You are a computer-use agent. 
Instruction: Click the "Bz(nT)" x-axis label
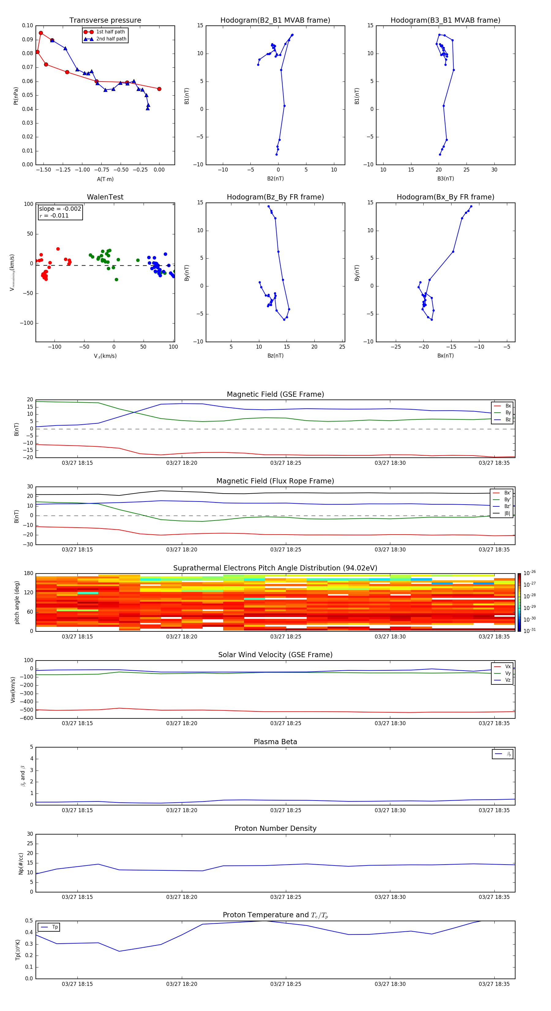click(275, 356)
